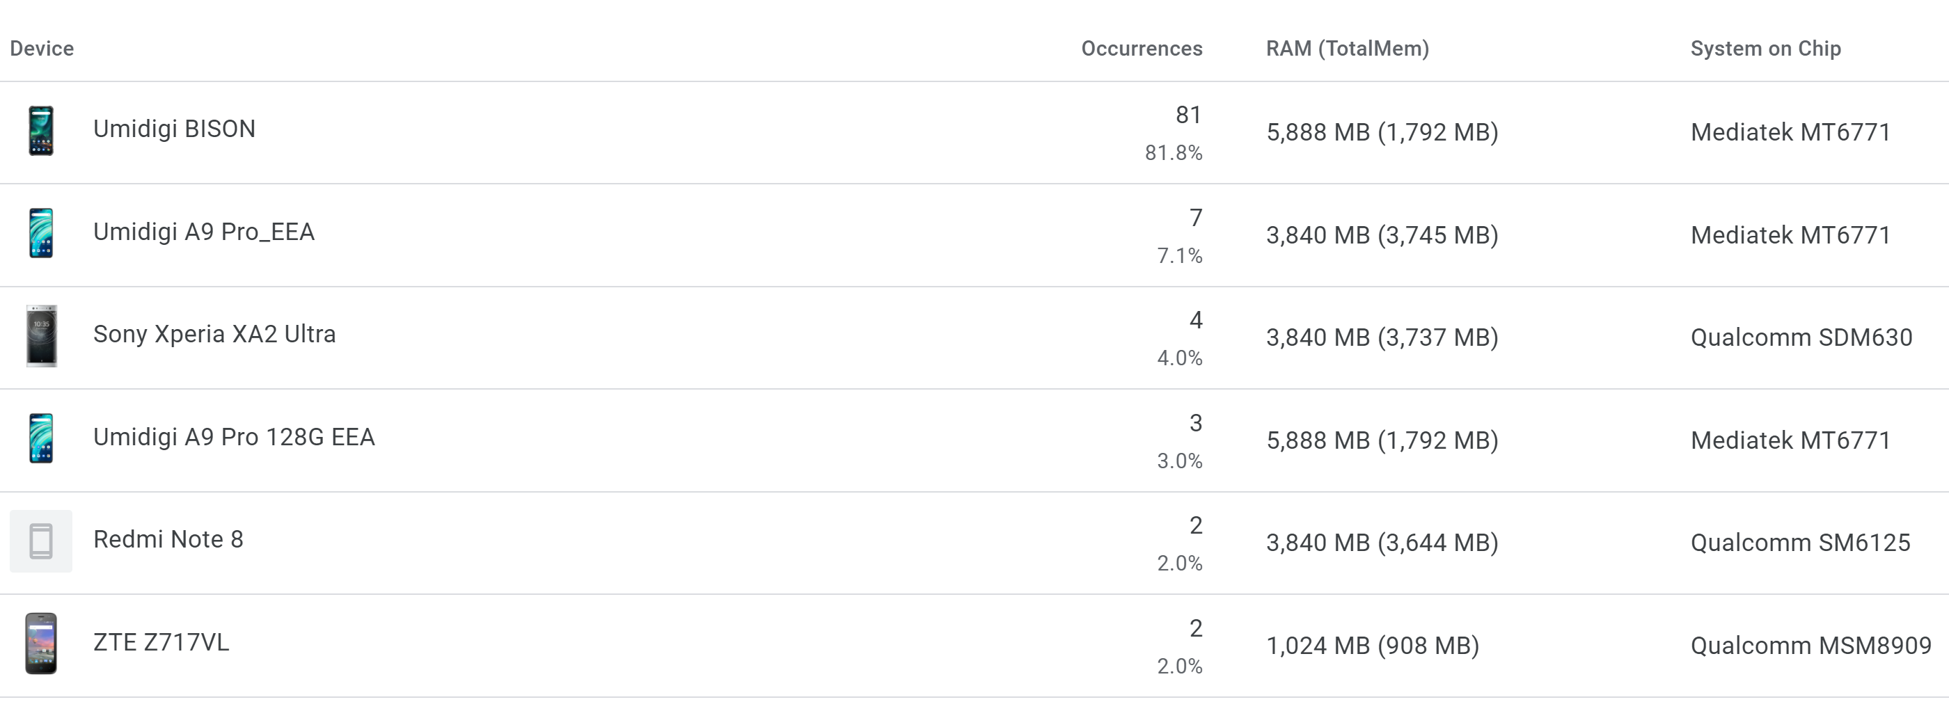Click the System on Chip column header

(1765, 49)
